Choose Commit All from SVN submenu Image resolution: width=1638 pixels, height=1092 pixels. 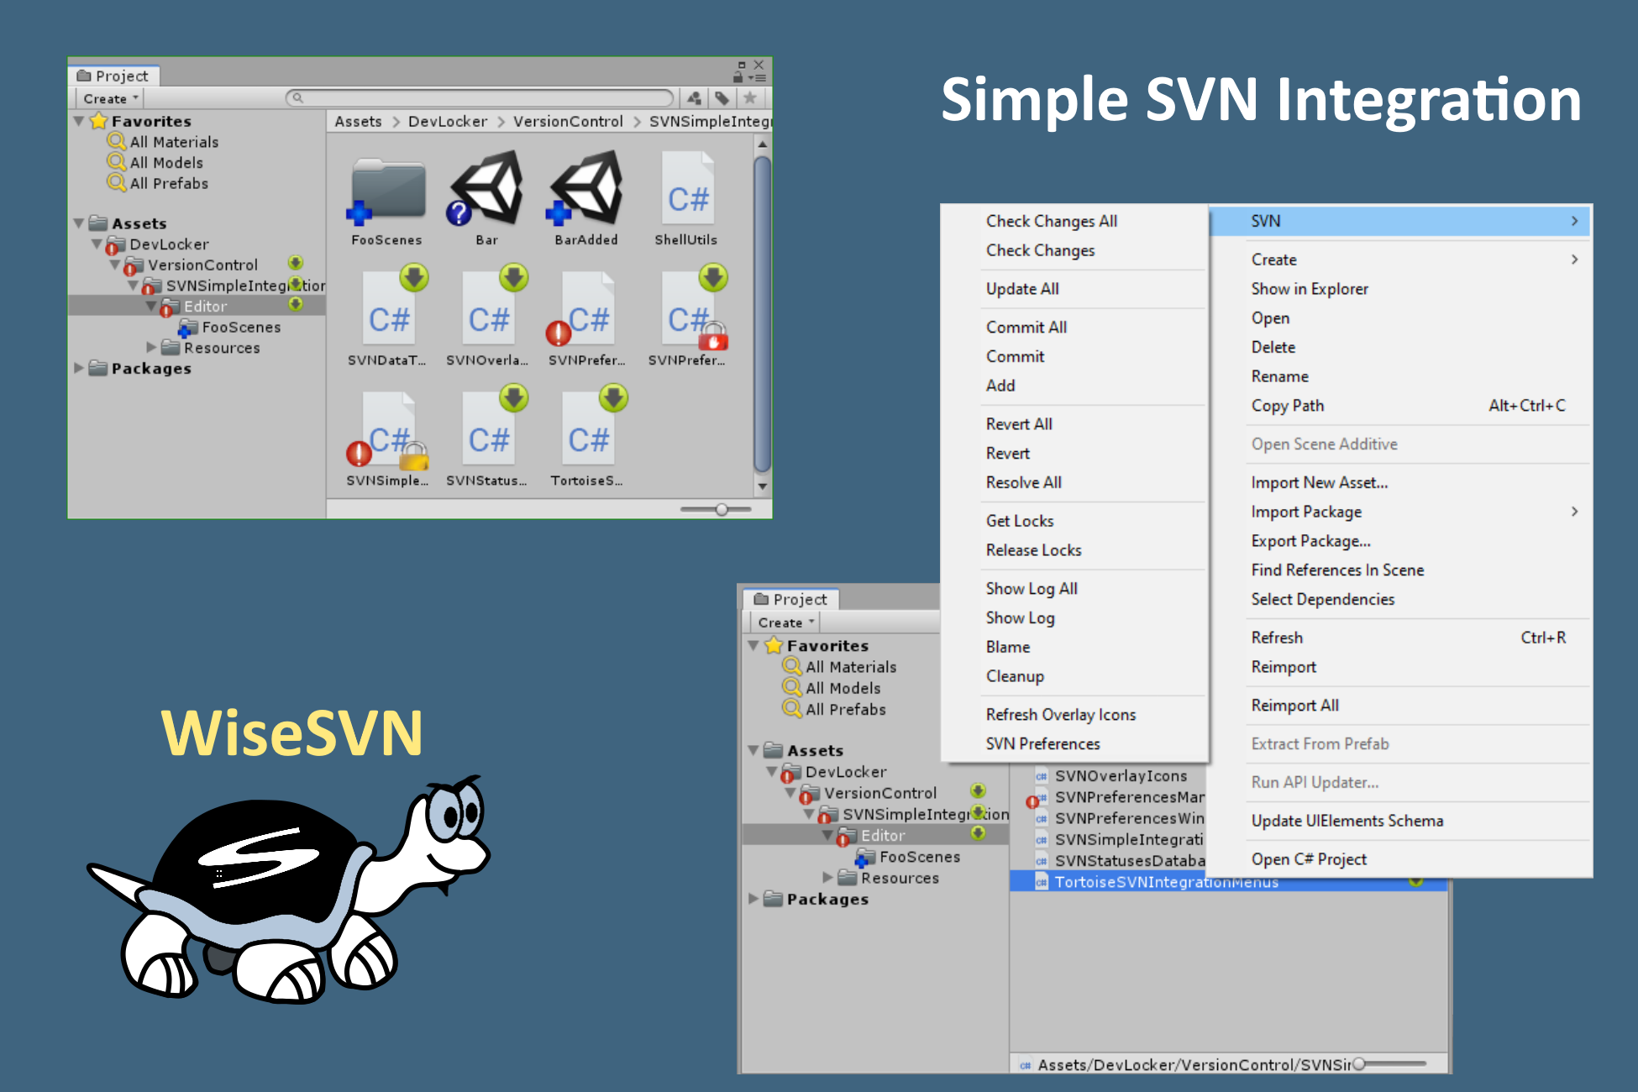(x=1026, y=327)
